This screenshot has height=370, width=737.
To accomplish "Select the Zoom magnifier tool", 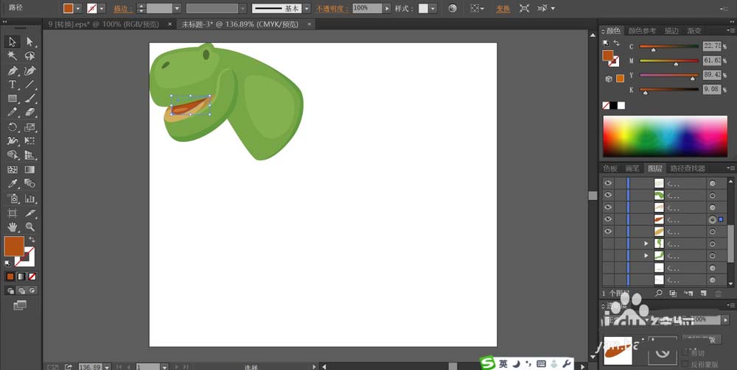I will [x=30, y=227].
